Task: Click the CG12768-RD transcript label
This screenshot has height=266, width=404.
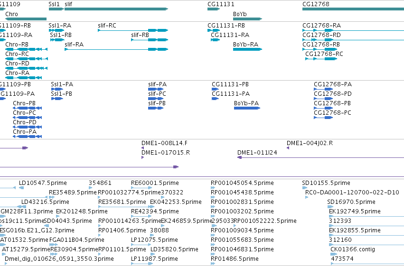Action: click(321, 35)
